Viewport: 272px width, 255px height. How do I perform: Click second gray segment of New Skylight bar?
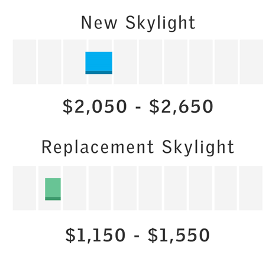(x=50, y=62)
